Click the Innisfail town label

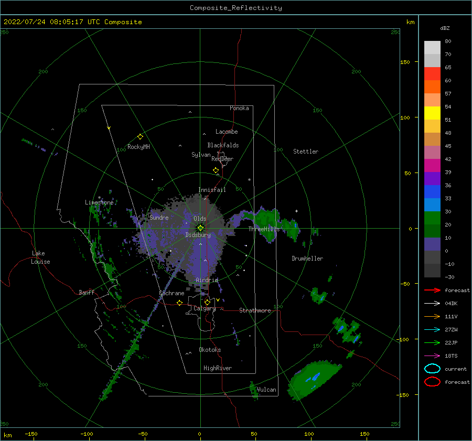pos(212,190)
